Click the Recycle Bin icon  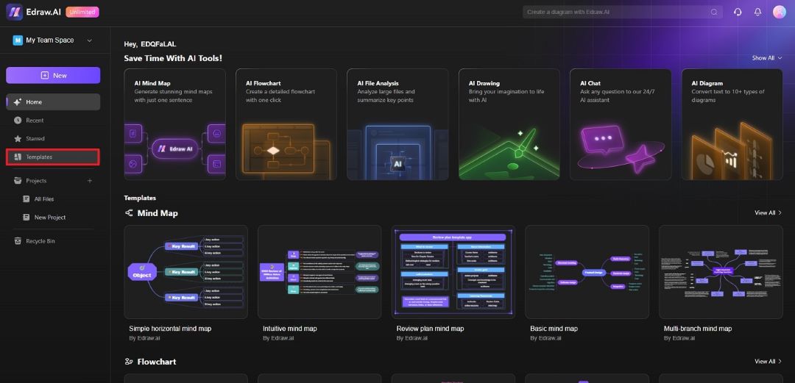(18, 241)
